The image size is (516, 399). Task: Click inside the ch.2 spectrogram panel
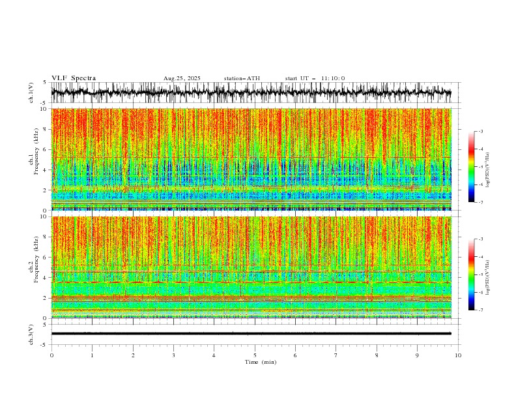(x=251, y=267)
